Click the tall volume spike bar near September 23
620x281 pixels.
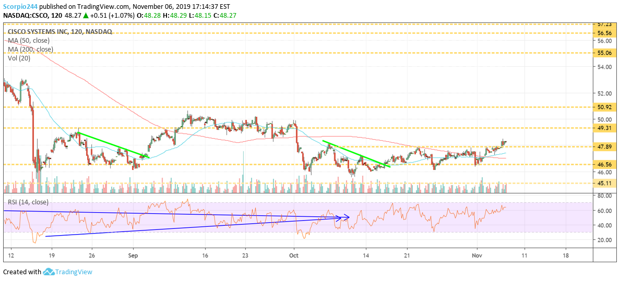pos(243,172)
